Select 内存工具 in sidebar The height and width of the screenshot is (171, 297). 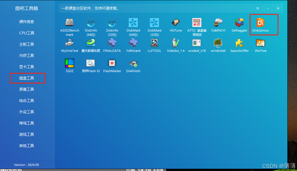point(27,55)
